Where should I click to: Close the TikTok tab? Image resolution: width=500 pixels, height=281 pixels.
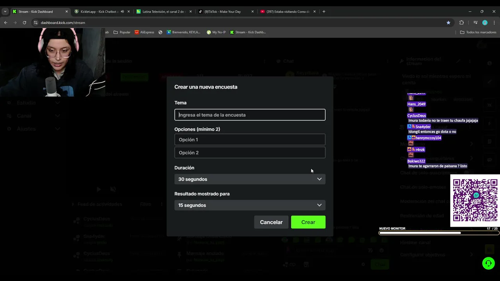(x=252, y=12)
